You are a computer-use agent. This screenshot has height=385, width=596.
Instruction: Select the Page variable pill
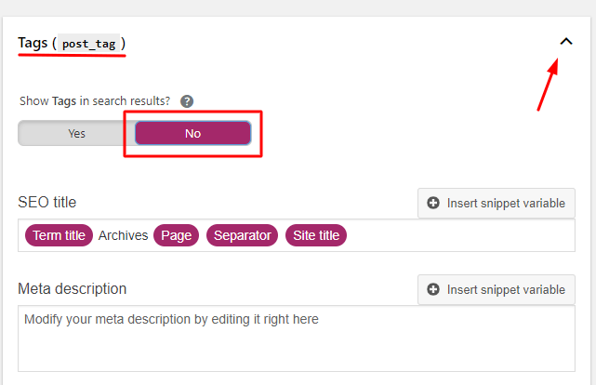176,235
